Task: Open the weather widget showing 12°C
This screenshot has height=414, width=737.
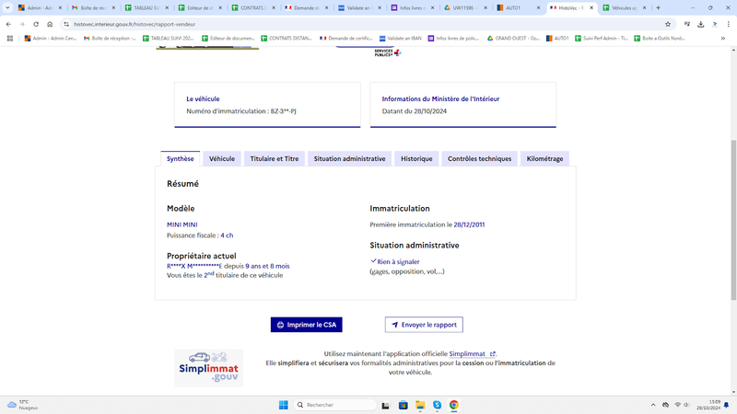Action: click(22, 405)
